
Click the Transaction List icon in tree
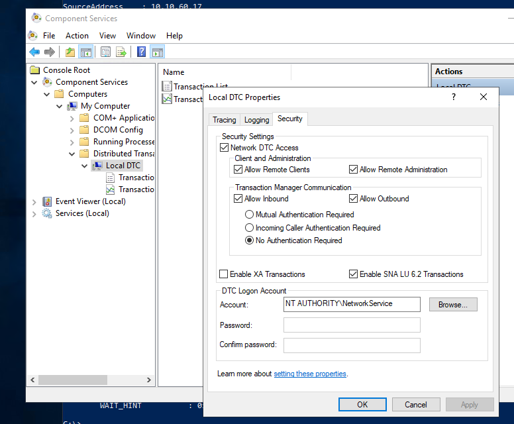(x=110, y=178)
